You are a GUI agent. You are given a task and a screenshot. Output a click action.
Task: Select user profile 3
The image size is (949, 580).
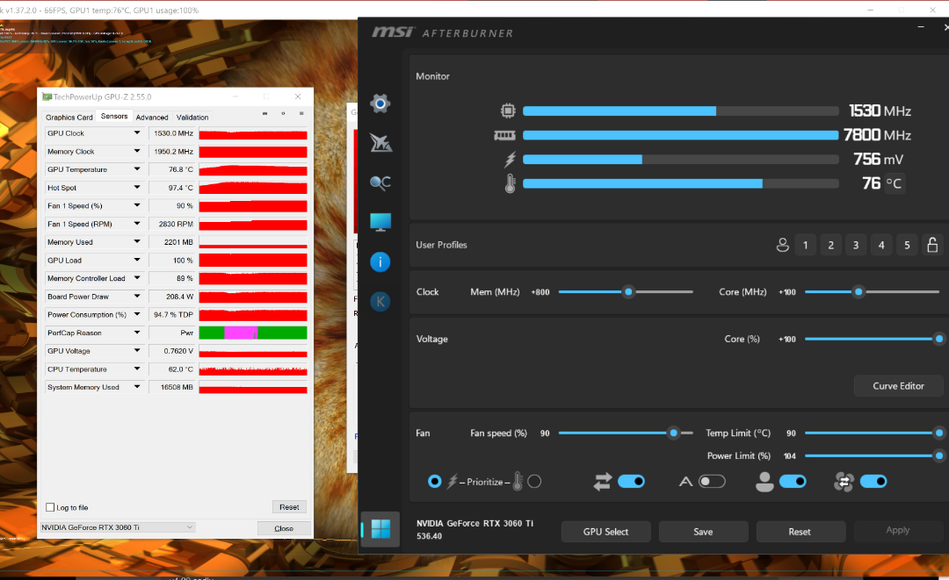click(856, 245)
